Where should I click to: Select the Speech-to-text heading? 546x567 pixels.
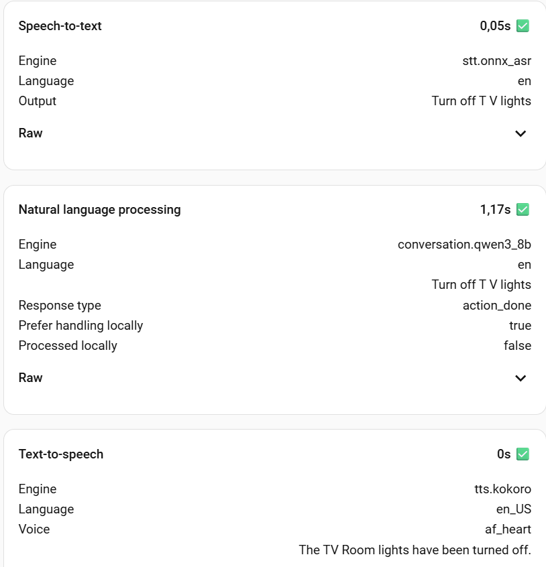(60, 26)
